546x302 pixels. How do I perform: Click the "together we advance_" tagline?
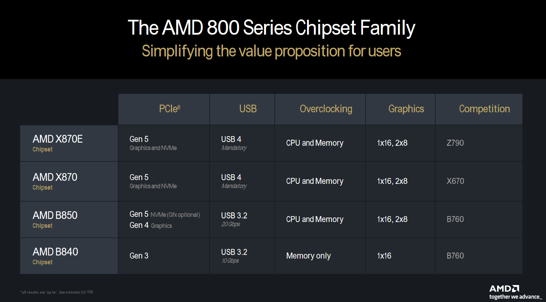515,297
